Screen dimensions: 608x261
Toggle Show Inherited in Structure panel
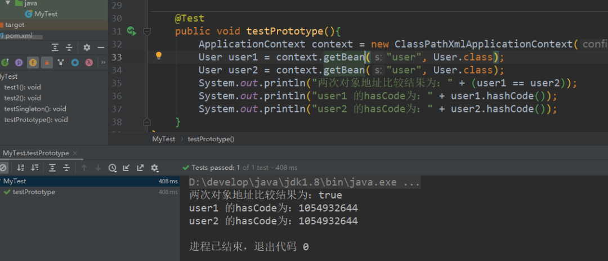point(5,62)
